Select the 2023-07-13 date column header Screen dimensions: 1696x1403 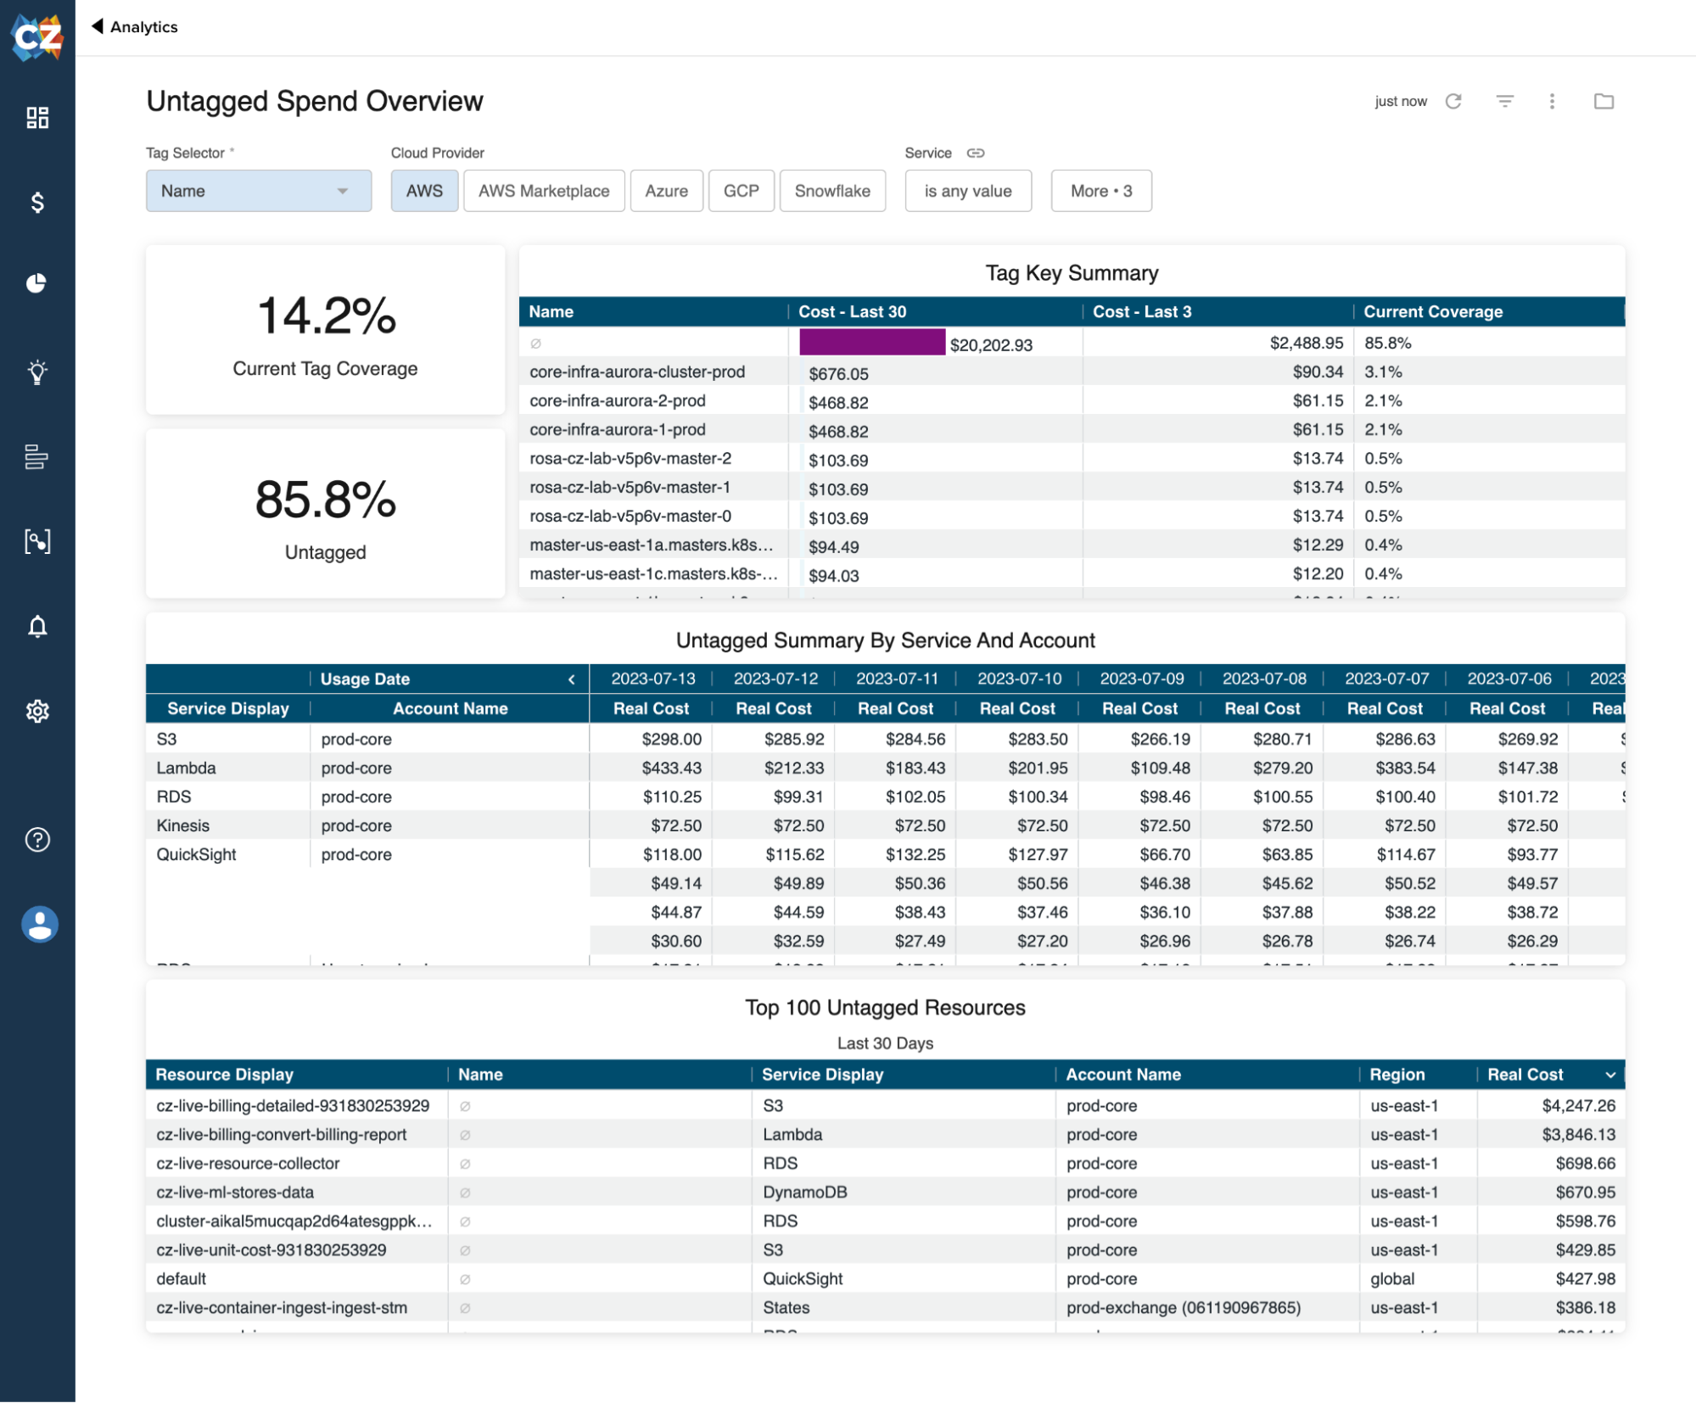pos(652,679)
